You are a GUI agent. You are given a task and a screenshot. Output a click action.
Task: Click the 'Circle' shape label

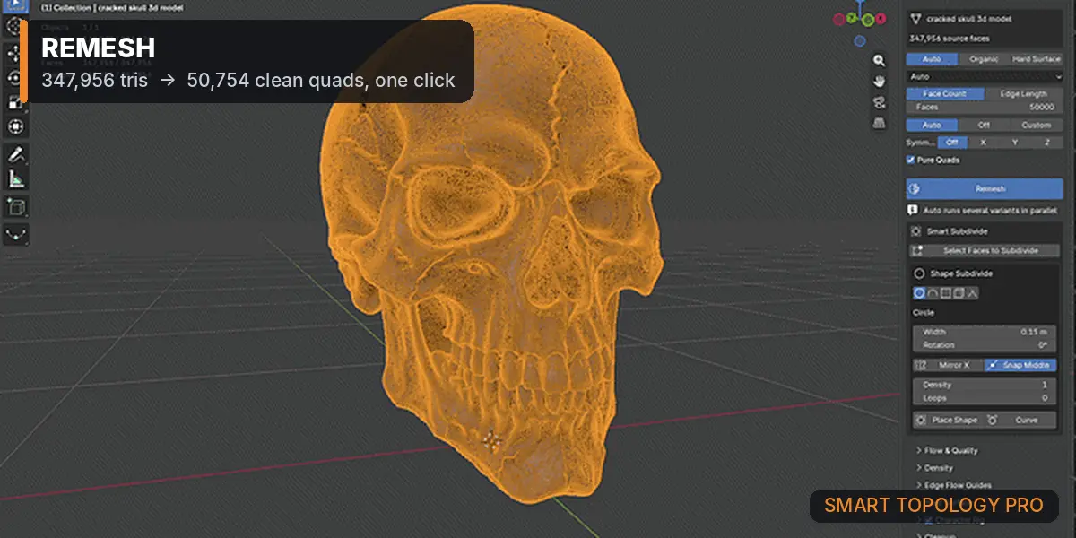point(924,313)
